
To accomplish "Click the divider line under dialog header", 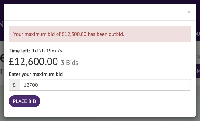I will tap(100, 20).
